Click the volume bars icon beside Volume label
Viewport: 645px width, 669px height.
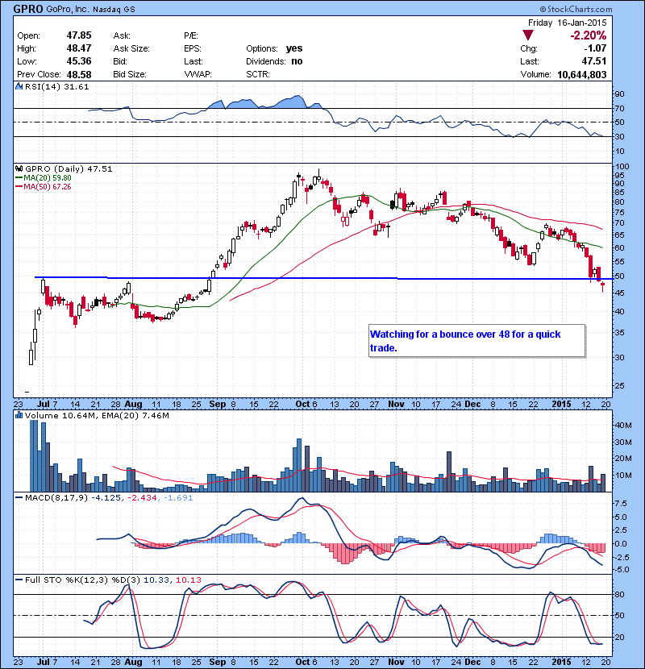(19, 415)
